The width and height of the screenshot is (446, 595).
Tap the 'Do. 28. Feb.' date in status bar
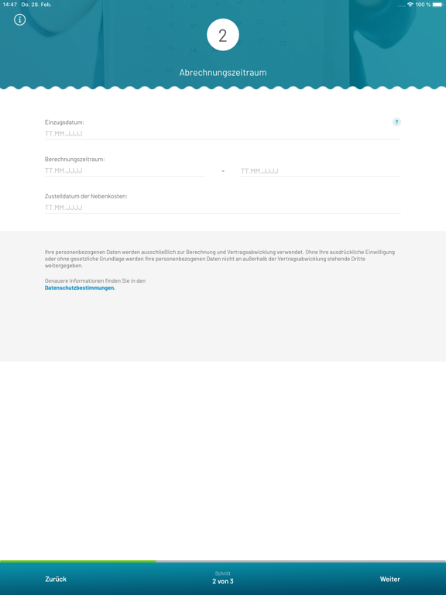36,5
